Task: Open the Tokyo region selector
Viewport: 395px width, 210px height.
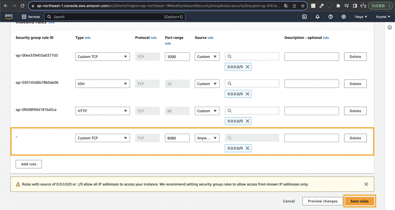Action: (361, 17)
